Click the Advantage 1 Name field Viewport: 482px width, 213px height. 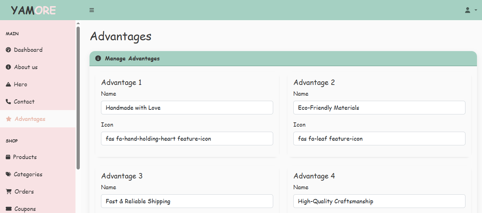(x=187, y=108)
